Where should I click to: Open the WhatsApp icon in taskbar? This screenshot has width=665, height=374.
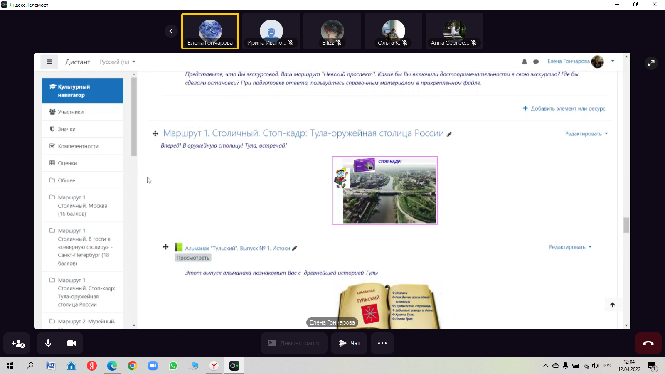coord(173,366)
